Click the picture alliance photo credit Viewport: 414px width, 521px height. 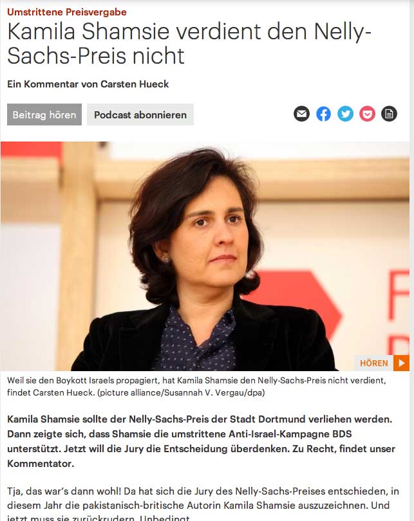181,392
